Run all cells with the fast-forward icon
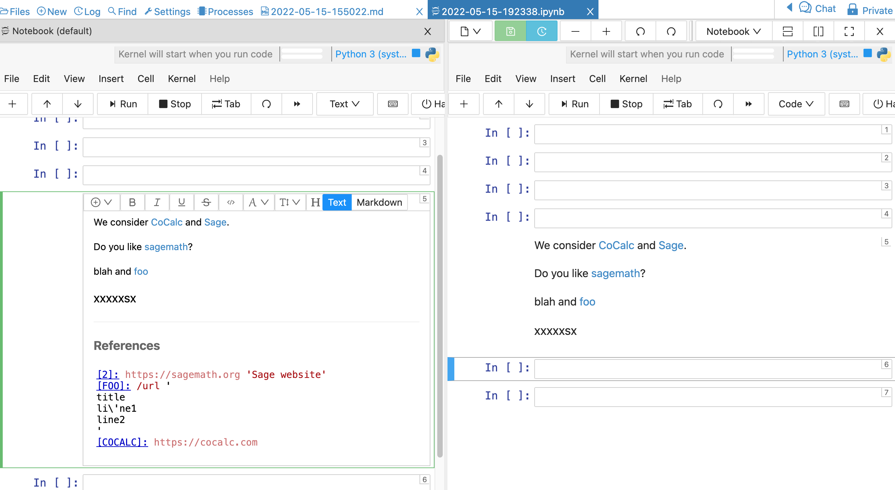 point(297,104)
